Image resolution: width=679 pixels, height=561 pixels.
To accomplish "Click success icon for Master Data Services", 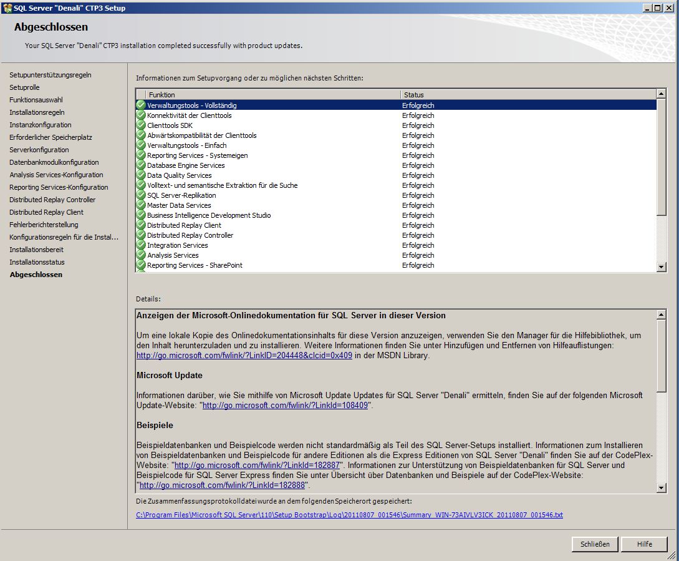I will coord(141,205).
